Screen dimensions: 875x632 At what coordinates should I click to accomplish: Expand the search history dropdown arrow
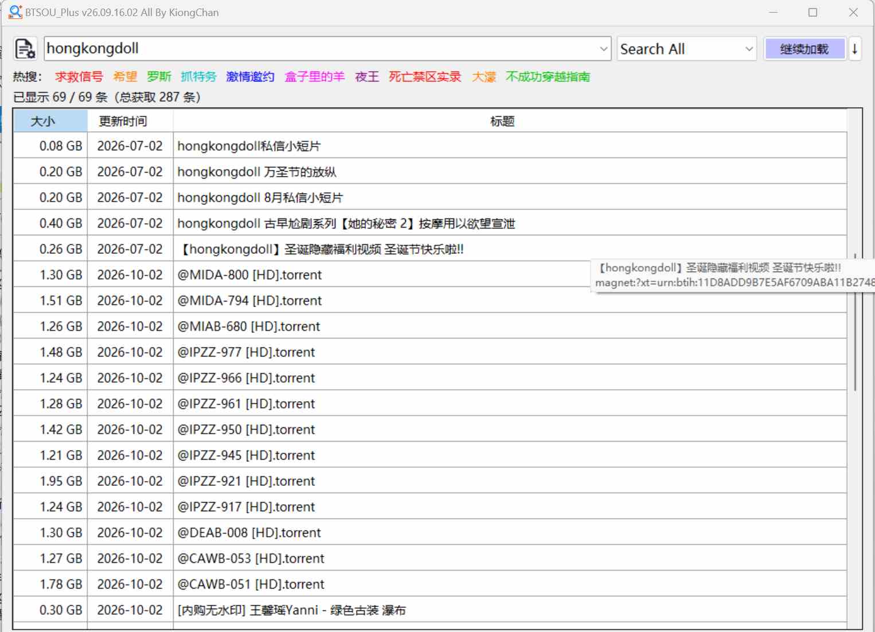click(x=603, y=49)
